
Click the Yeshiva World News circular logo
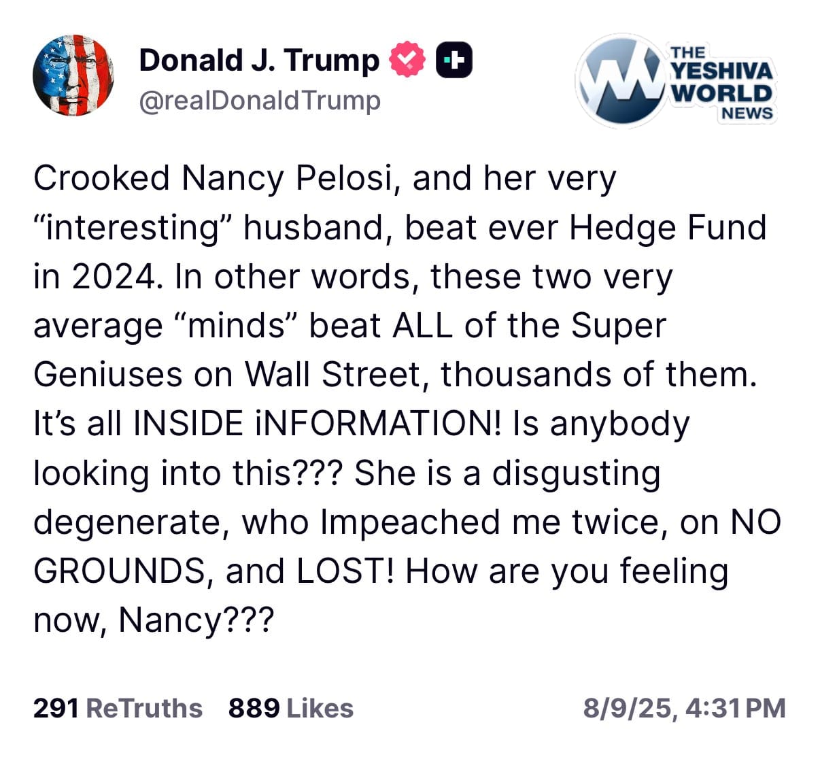point(619,81)
